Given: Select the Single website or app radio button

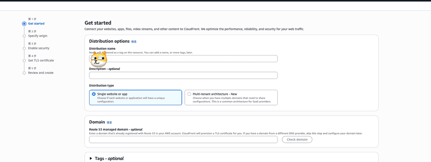Looking at the screenshot, I should [94, 94].
